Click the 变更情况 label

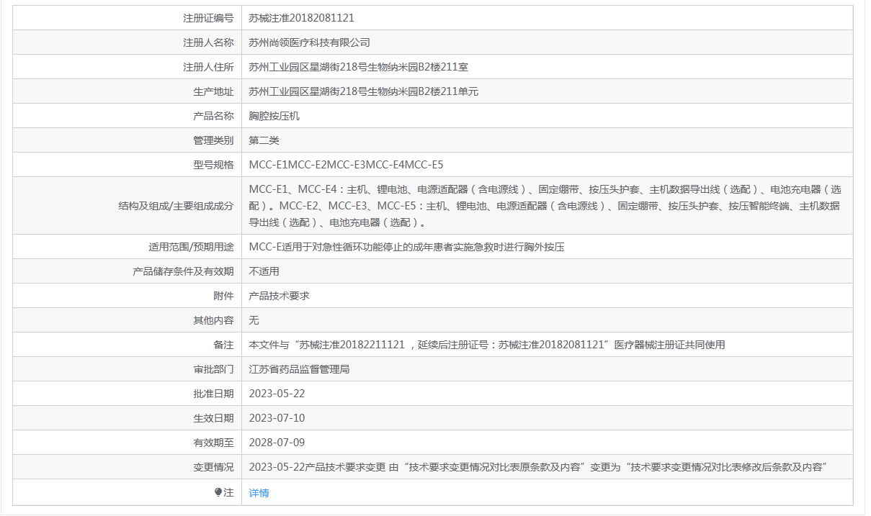(213, 467)
